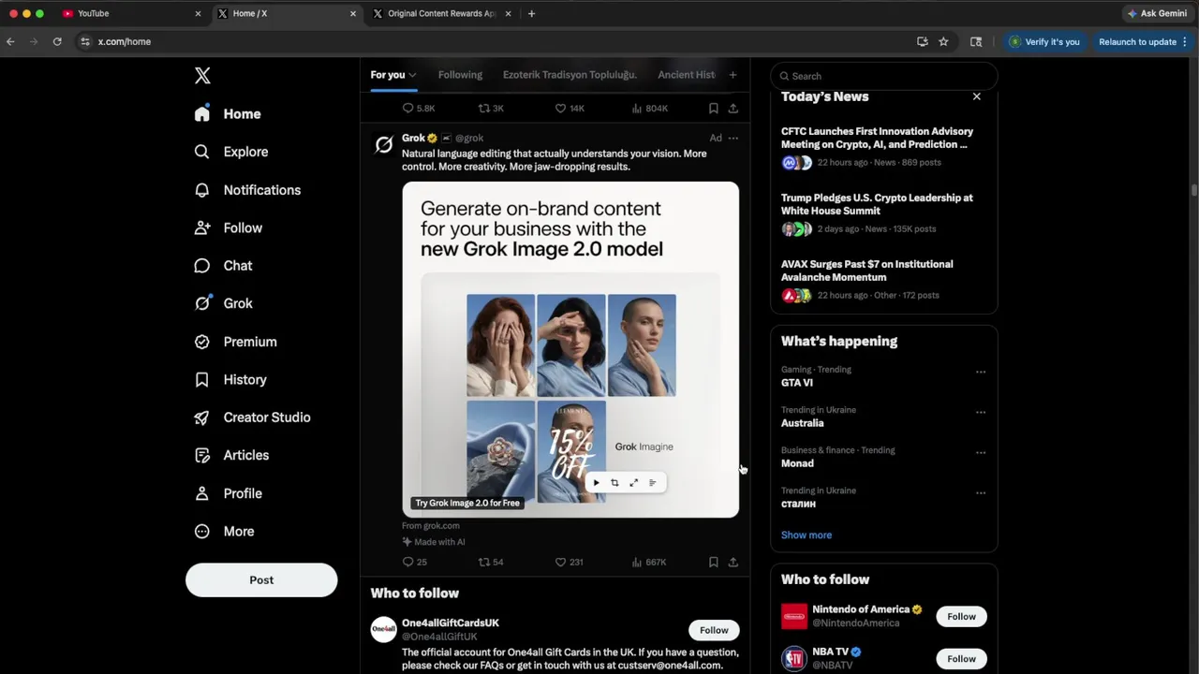Click Relaunch to update
1199x674 pixels.
(1137, 41)
